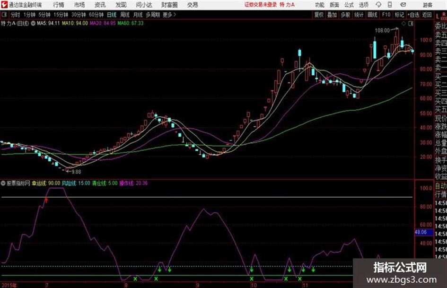447x288 pixels.
Task: Select the 1分钟 period tab
Action: point(29,15)
